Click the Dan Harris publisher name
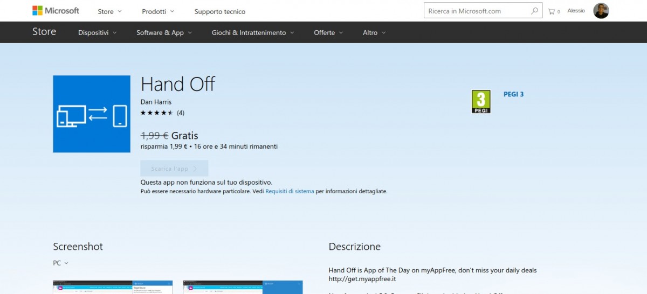Viewport: 647px width, 294px height. (156, 102)
